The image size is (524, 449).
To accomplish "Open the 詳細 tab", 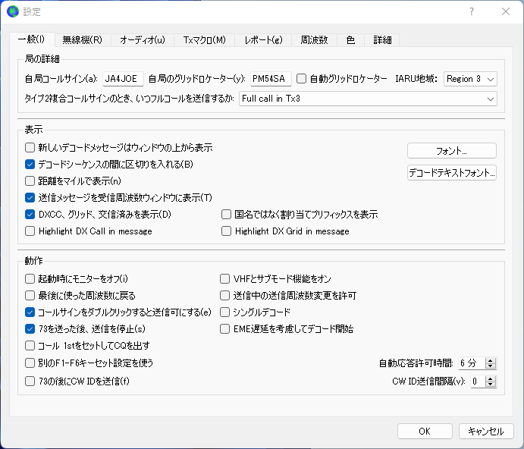I will [382, 40].
